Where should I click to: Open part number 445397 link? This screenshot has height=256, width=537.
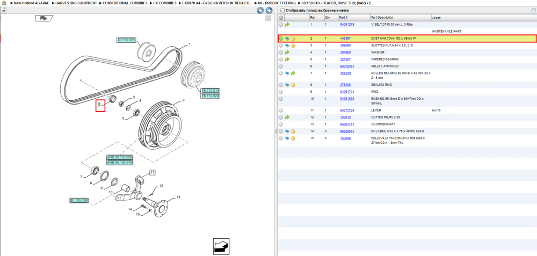click(345, 39)
